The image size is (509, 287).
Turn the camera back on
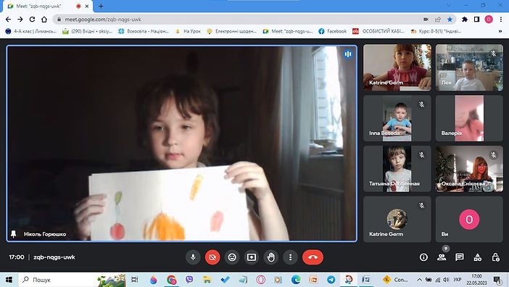[212, 257]
